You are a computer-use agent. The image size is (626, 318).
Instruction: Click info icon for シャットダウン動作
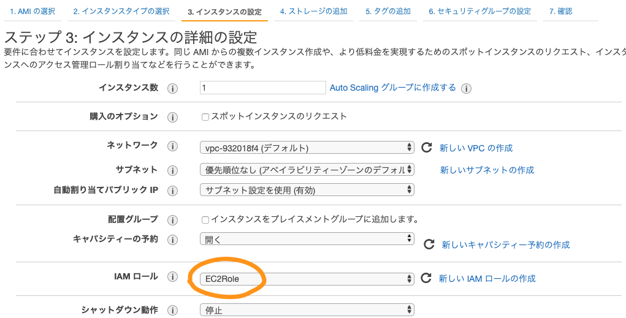tap(172, 311)
